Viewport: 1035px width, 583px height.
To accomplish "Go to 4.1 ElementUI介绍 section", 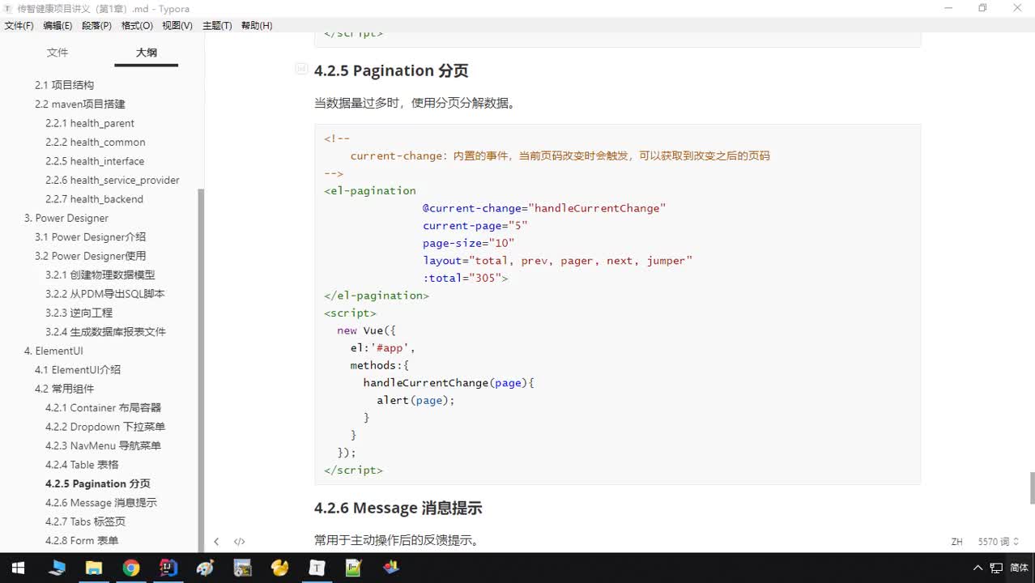I will [78, 370].
